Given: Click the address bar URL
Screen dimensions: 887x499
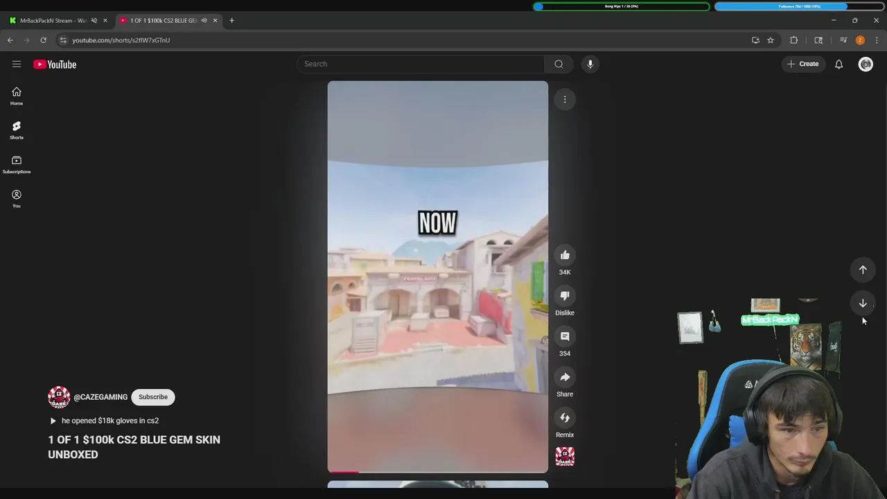Looking at the screenshot, I should tap(121, 40).
